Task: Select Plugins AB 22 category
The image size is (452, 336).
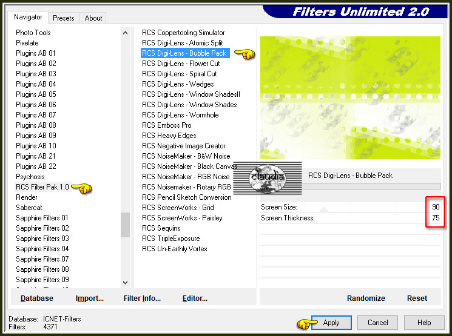Action: point(36,166)
